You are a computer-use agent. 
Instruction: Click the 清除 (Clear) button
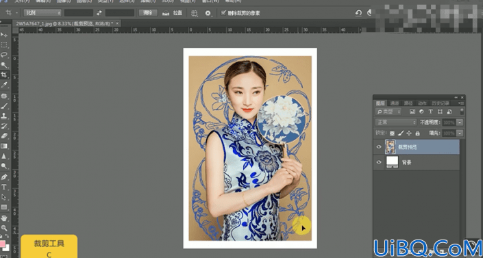point(148,13)
